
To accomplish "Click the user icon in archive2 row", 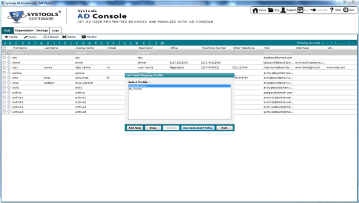I will pyautogui.click(x=9, y=102).
